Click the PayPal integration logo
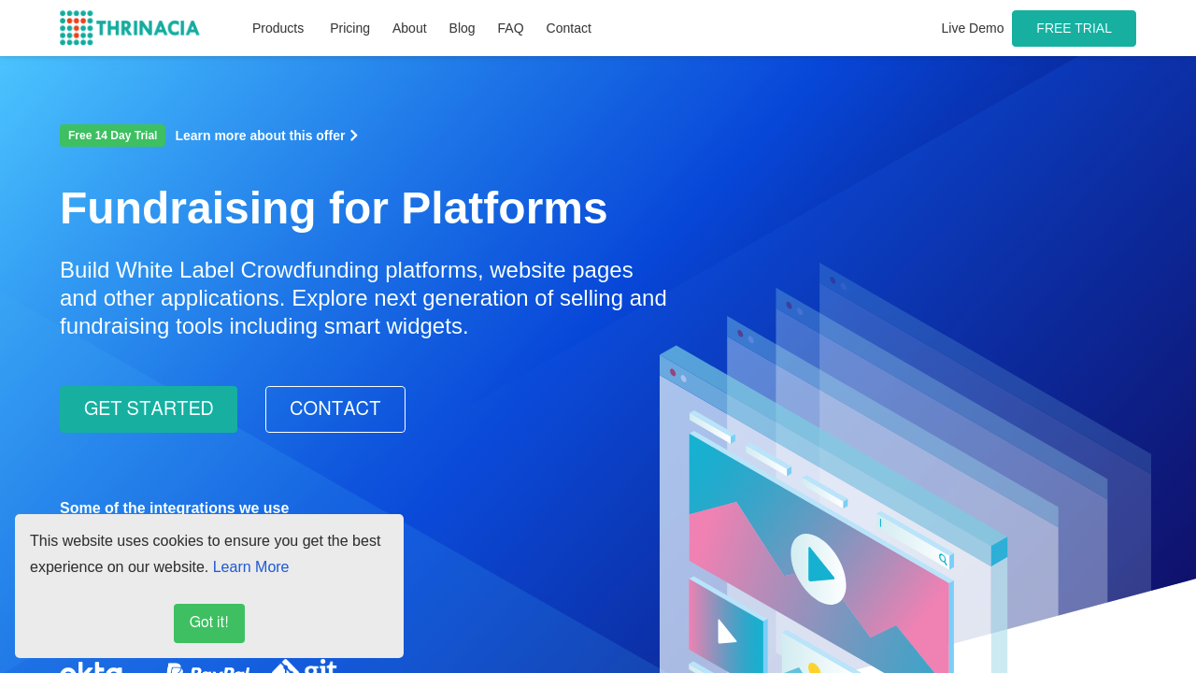The image size is (1196, 673). (x=207, y=668)
